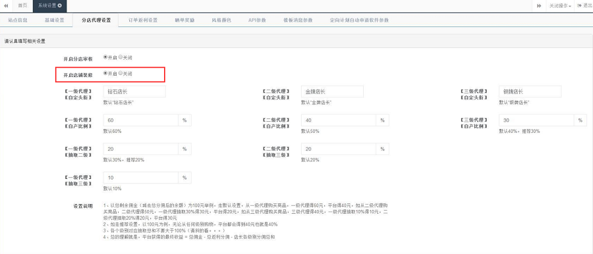593x254 pixels.
Task: Select 开启 for 开启分店审核
Action: click(x=105, y=57)
